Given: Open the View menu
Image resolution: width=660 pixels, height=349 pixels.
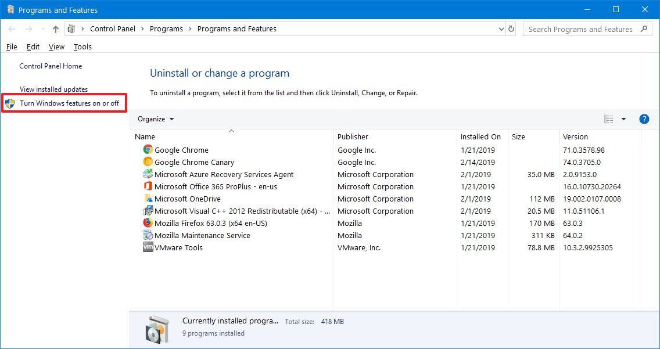Looking at the screenshot, I should coord(56,47).
